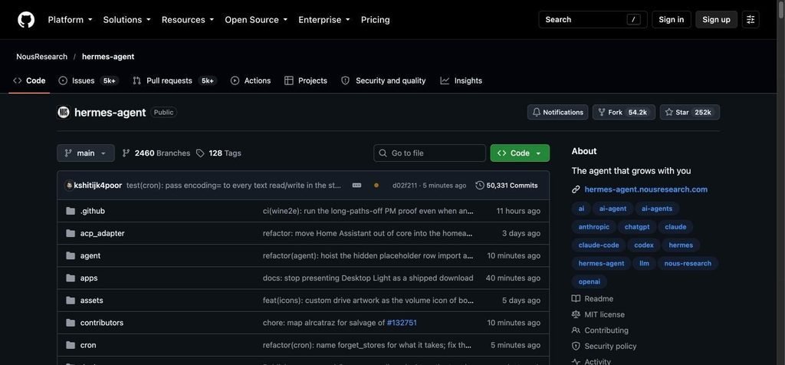Open the contributors folder name
This screenshot has width=785, height=365.
pos(102,323)
